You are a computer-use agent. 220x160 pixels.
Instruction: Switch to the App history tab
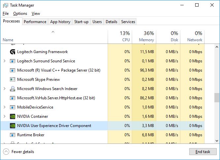point(60,22)
